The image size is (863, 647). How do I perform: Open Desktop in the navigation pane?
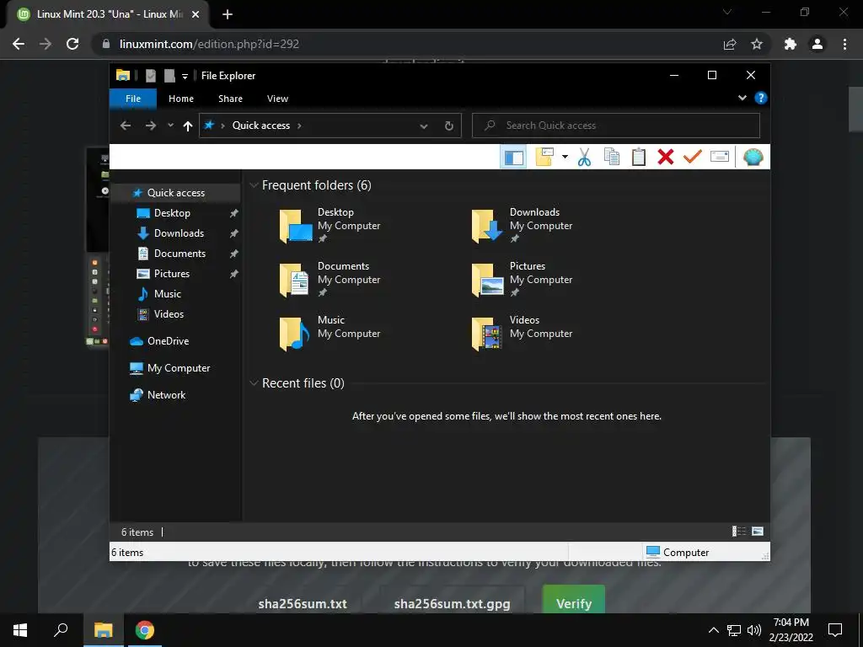tap(172, 213)
